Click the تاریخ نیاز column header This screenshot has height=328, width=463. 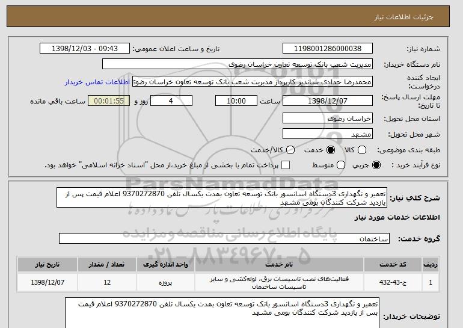point(48,264)
